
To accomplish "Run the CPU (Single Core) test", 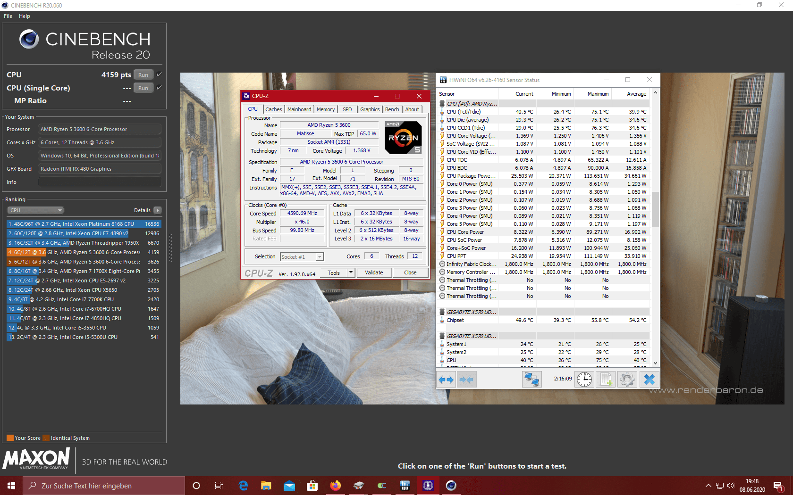I will 143,88.
